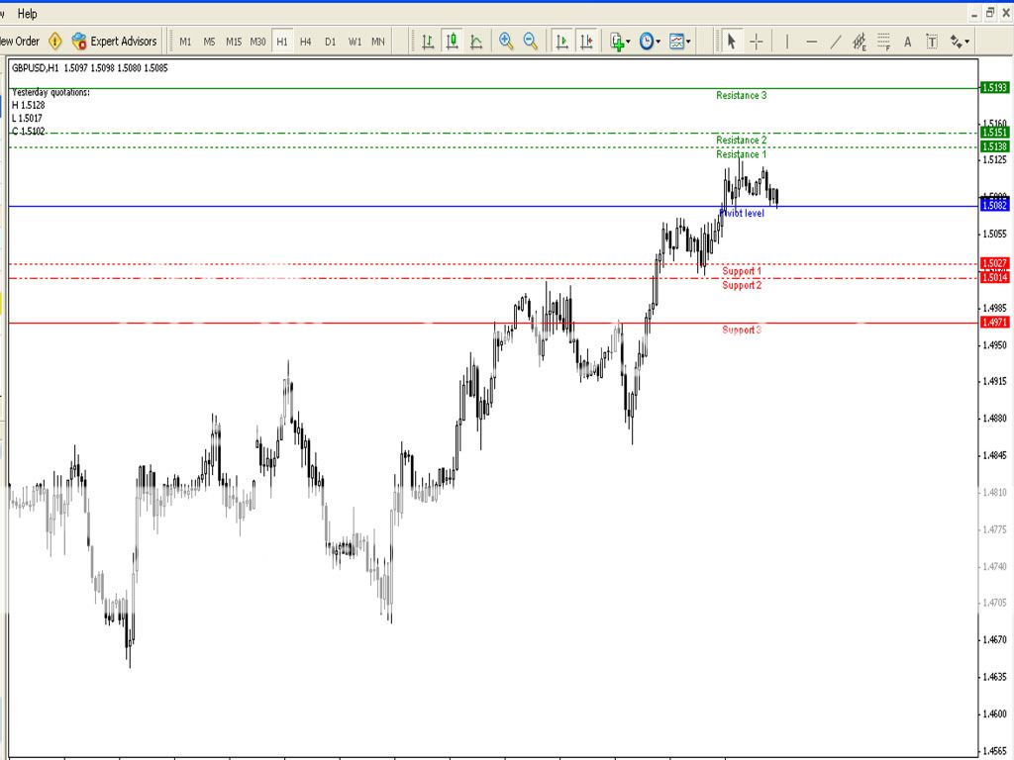Click the 'L 1.5017' quotation line

(27, 119)
